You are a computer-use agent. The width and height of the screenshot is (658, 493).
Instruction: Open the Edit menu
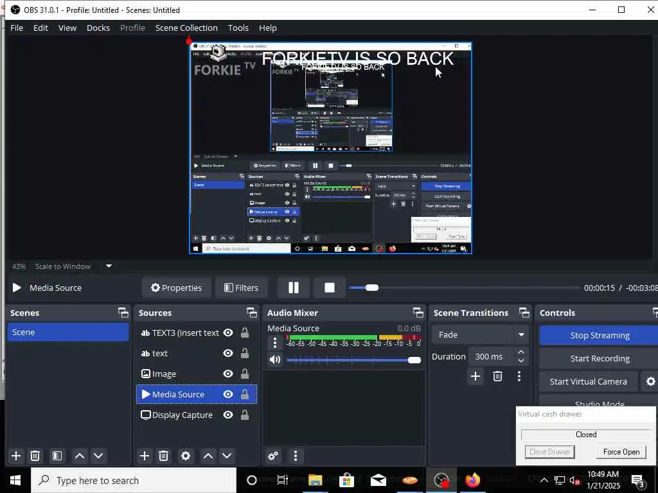pyautogui.click(x=40, y=28)
